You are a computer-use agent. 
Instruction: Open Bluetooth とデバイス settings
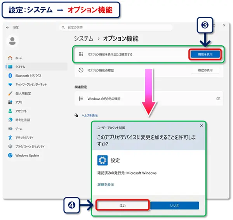[28, 76]
